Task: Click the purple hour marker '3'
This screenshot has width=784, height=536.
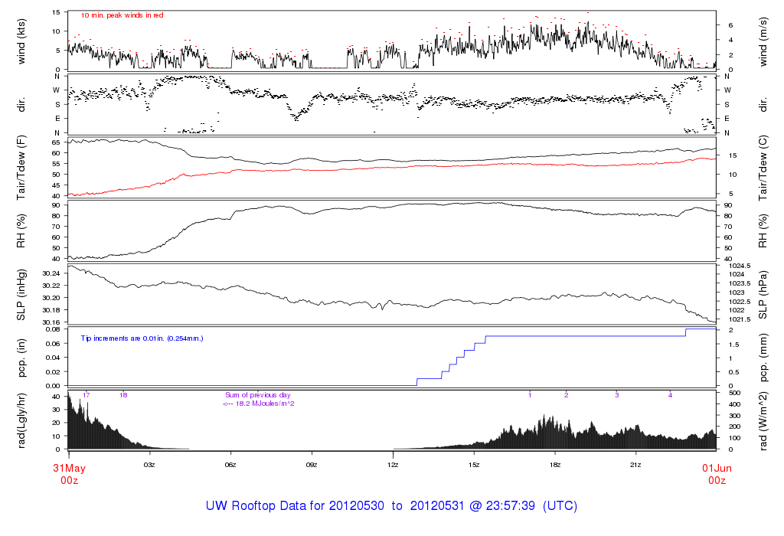Action: 617,395
